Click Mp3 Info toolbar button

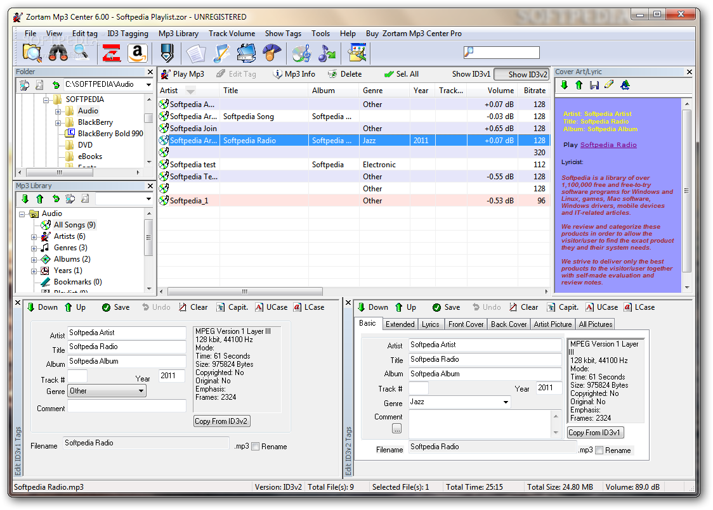[294, 74]
